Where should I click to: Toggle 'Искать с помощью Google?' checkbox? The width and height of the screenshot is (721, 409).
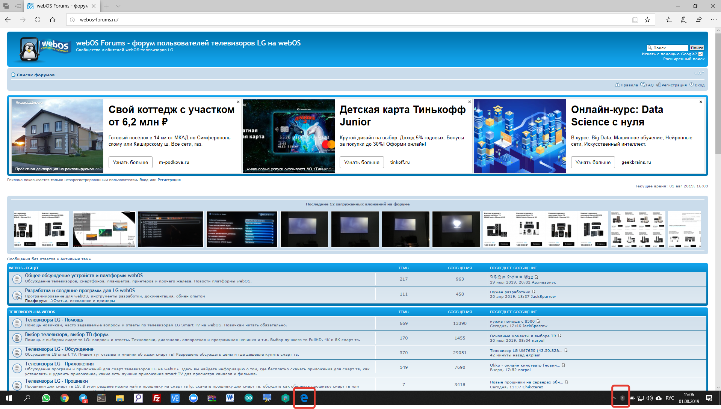[701, 54]
